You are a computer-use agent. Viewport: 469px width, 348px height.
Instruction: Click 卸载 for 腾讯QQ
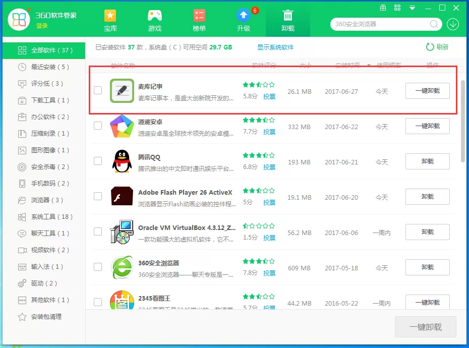[x=428, y=161]
